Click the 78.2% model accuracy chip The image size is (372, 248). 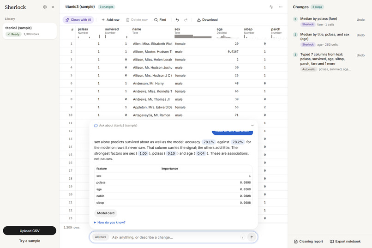[x=238, y=142]
